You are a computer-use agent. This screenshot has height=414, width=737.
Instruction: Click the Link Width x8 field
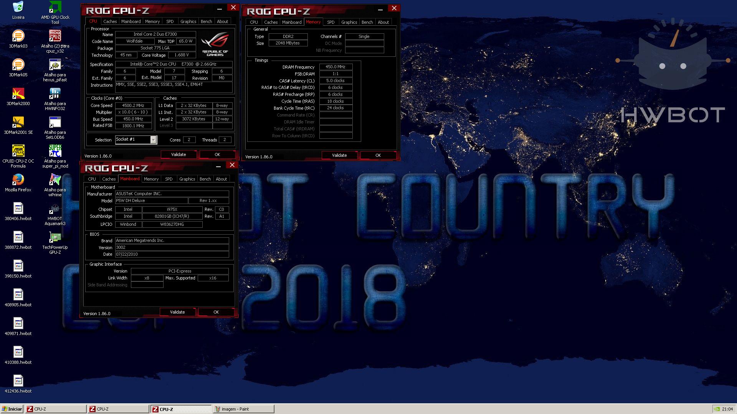coord(147,278)
